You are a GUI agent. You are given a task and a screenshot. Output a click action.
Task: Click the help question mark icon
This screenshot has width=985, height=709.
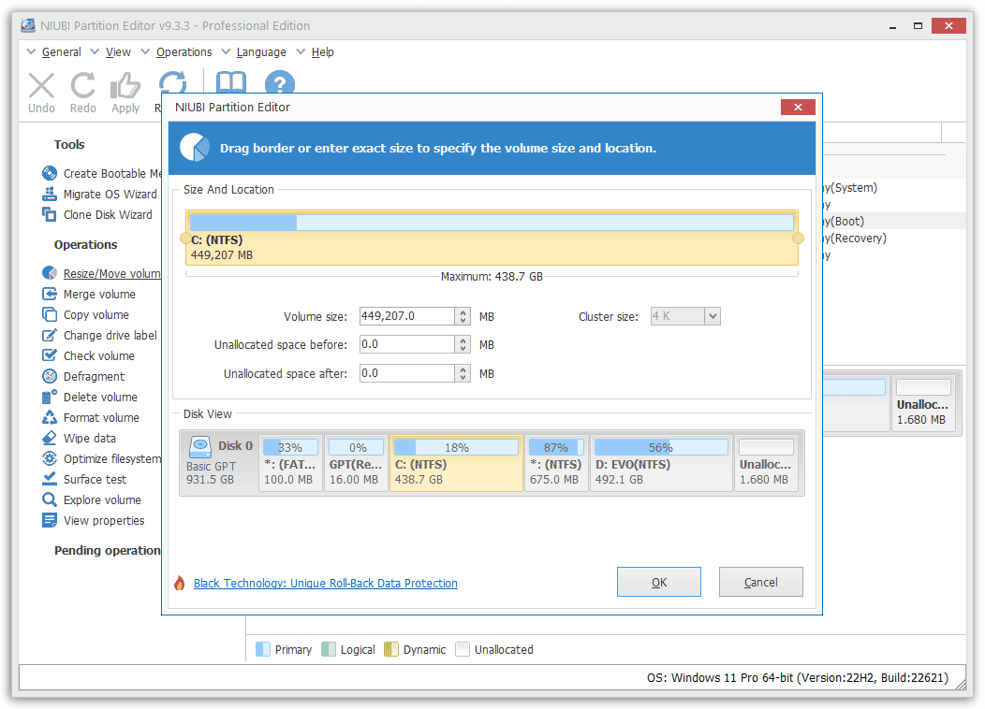pos(280,82)
